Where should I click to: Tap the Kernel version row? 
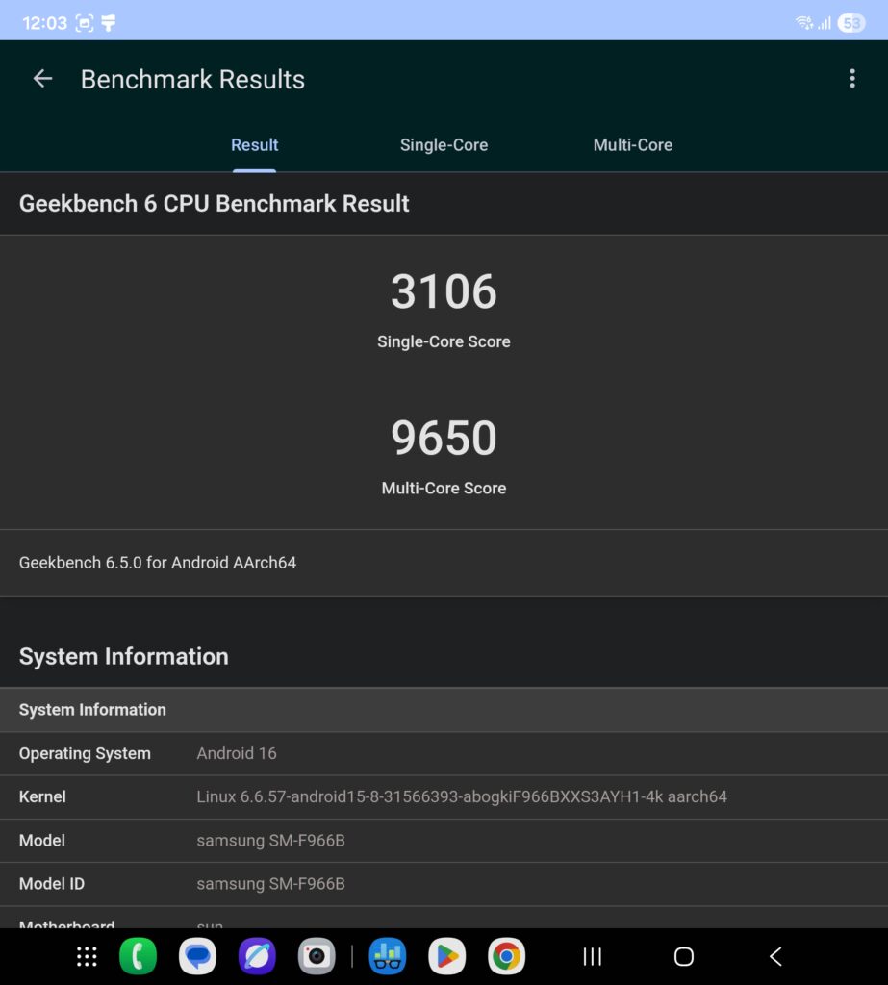[x=444, y=796]
